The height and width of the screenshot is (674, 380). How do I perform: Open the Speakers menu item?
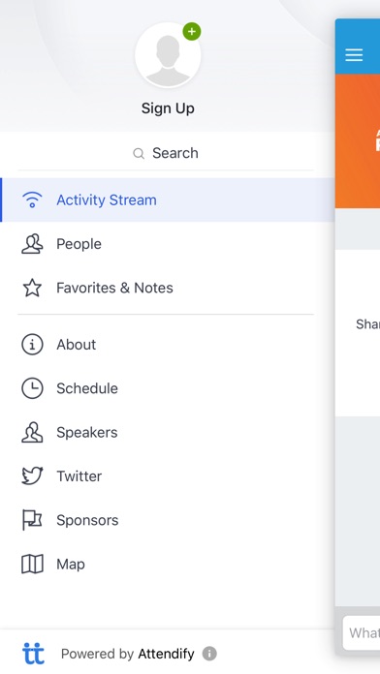point(168,432)
